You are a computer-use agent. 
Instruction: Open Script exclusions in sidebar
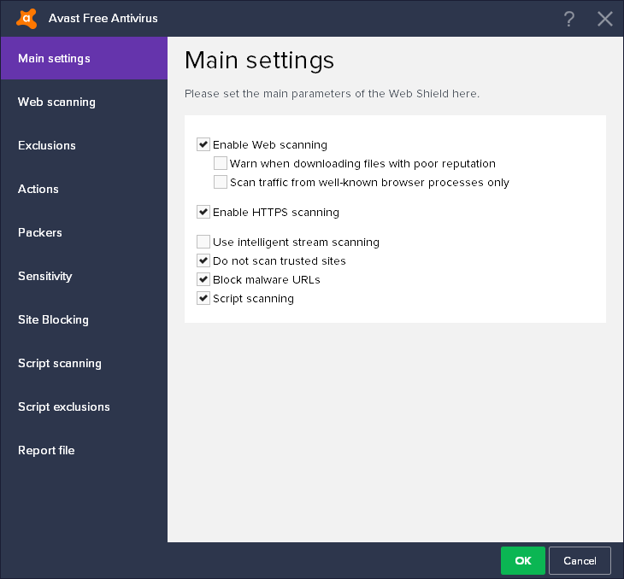64,406
